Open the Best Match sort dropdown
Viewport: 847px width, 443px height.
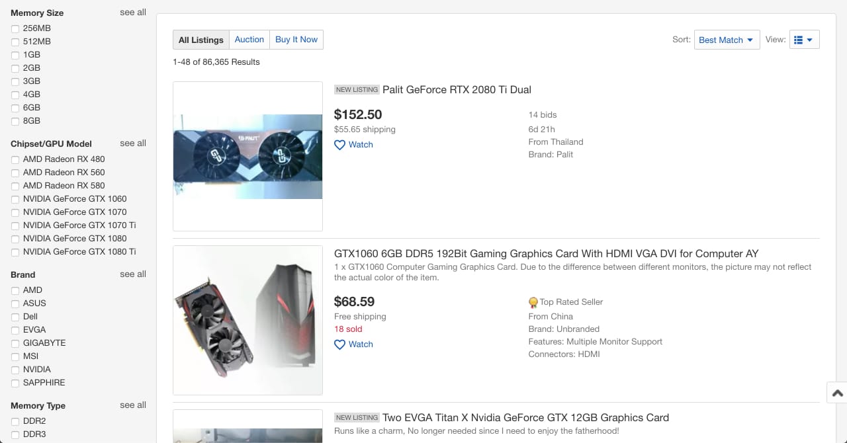pyautogui.click(x=727, y=40)
